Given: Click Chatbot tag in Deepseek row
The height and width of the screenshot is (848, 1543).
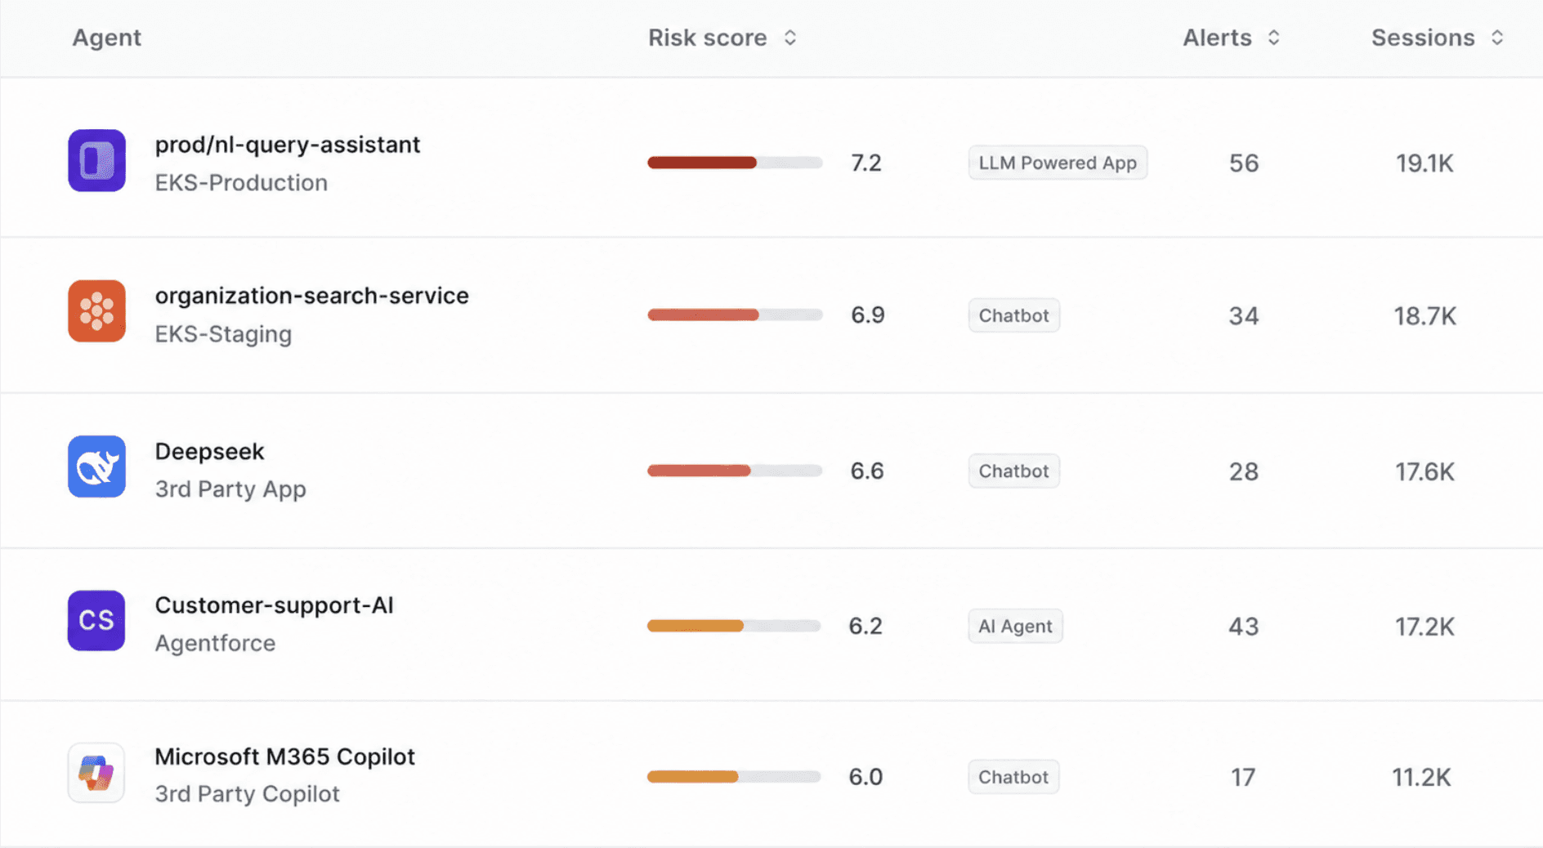Looking at the screenshot, I should pos(1014,471).
